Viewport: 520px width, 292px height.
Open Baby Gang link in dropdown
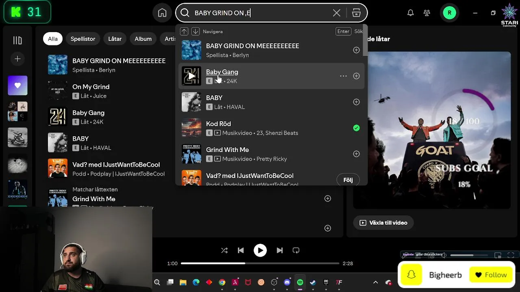click(x=222, y=72)
